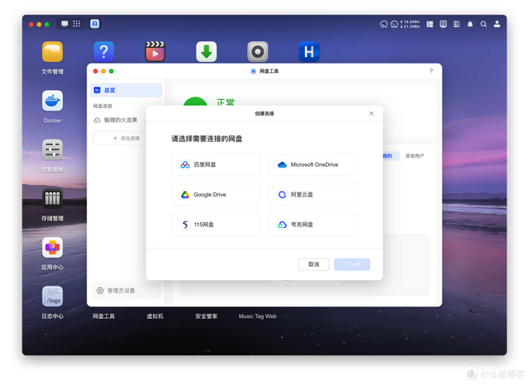
Task: Open the blue question mark help app
Action: [103, 52]
